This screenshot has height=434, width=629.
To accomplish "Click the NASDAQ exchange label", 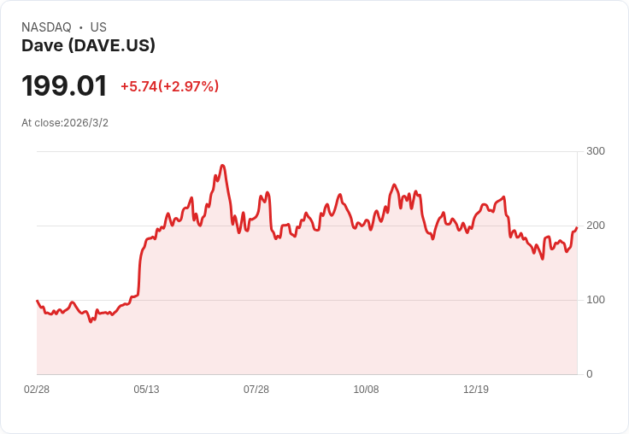I will [x=46, y=27].
